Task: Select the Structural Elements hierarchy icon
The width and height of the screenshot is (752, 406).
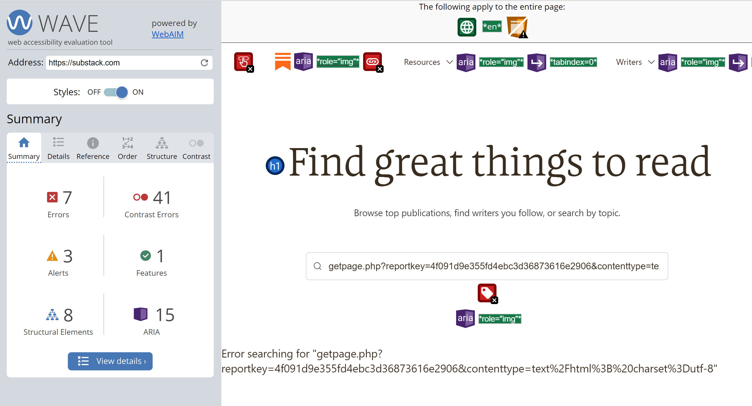Action: click(52, 315)
